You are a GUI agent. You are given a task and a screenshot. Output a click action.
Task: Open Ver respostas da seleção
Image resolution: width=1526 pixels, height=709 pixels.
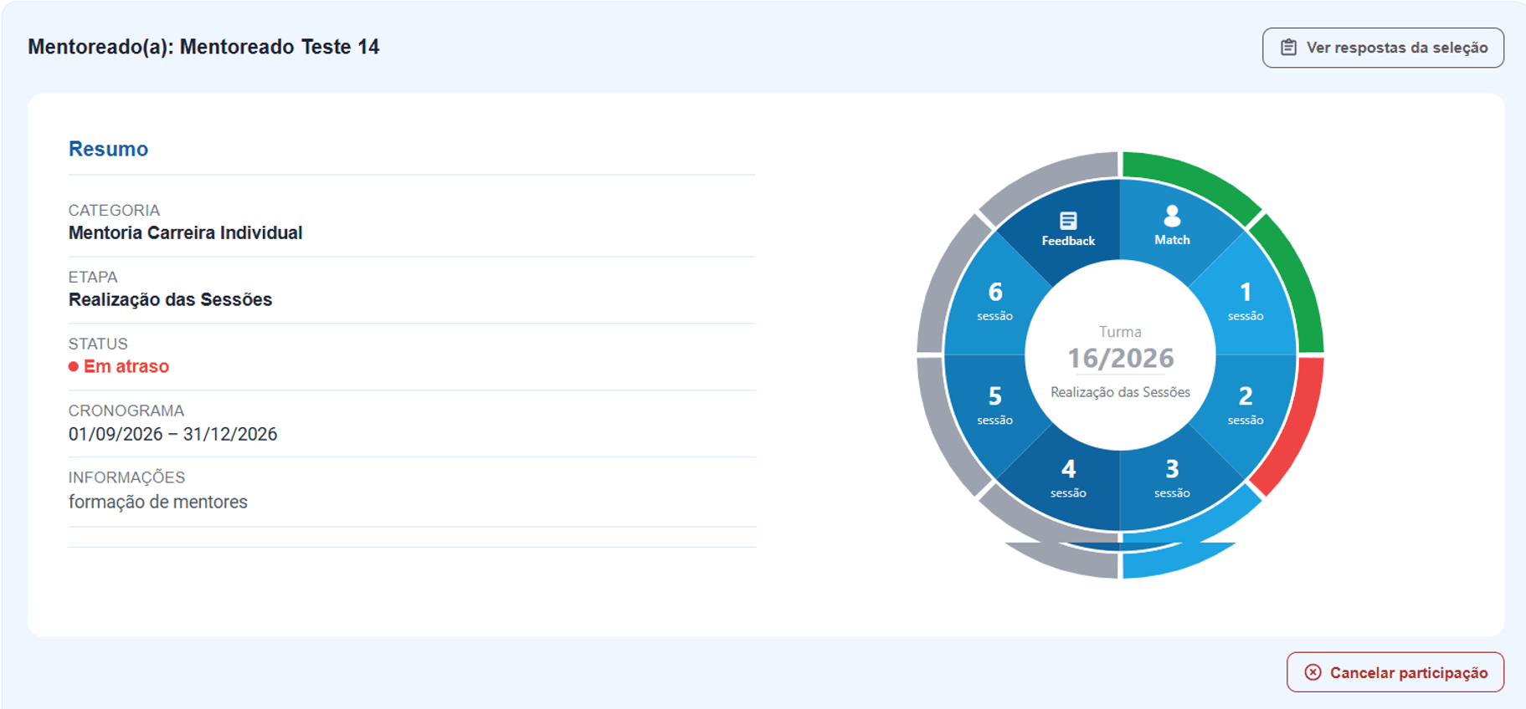1383,48
